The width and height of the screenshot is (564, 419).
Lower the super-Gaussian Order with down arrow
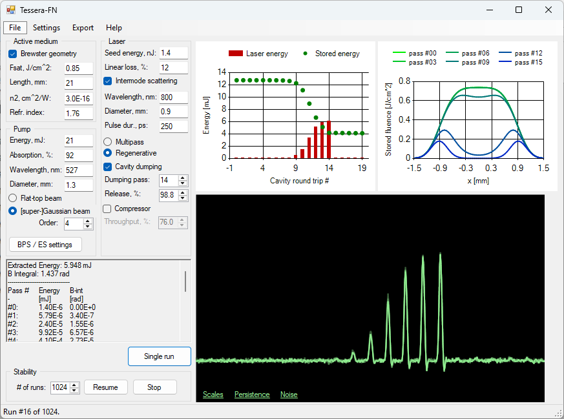pyautogui.click(x=88, y=227)
